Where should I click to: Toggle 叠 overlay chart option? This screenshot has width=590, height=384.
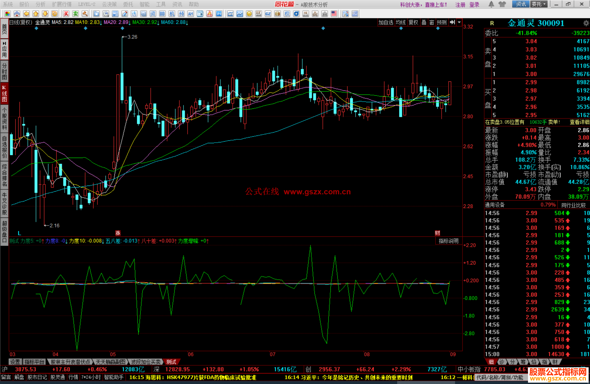pyautogui.click(x=424, y=22)
